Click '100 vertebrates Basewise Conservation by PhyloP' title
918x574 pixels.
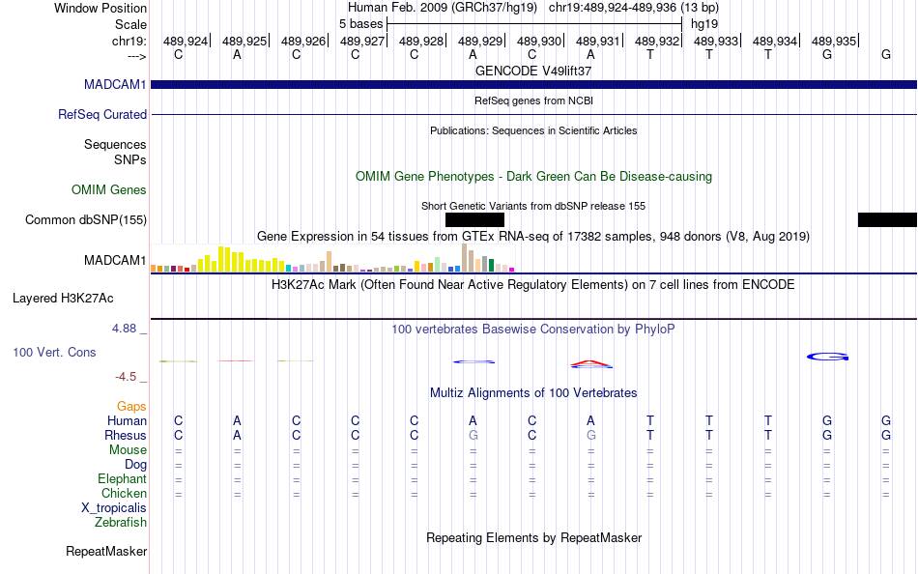click(533, 330)
